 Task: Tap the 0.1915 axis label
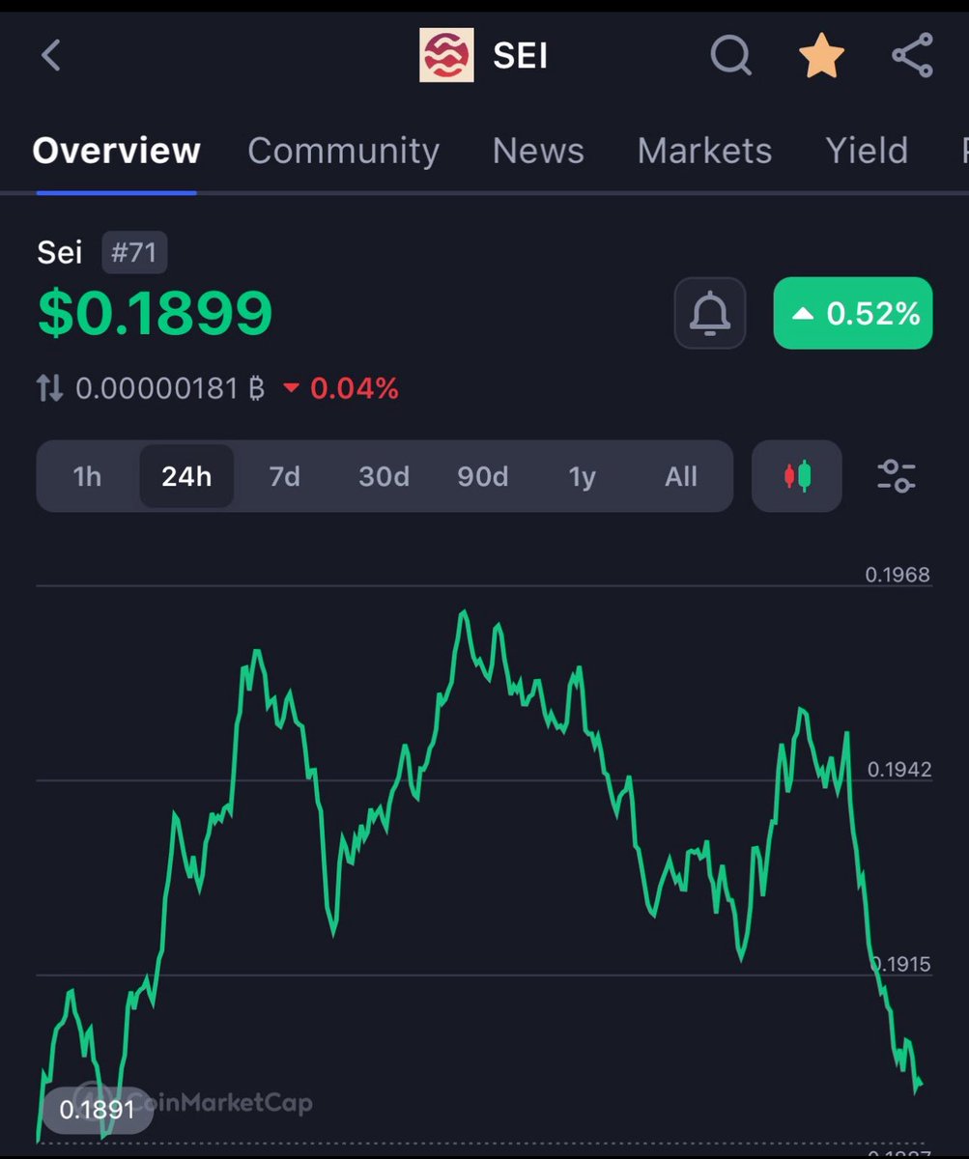(x=900, y=964)
